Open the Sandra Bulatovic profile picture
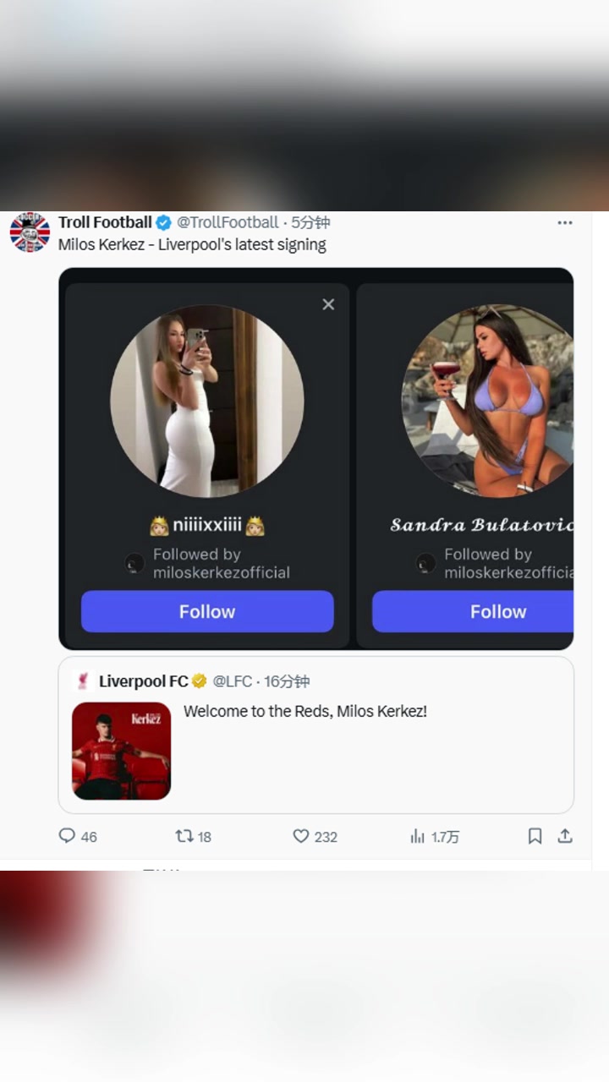This screenshot has width=609, height=1082. 486,401
